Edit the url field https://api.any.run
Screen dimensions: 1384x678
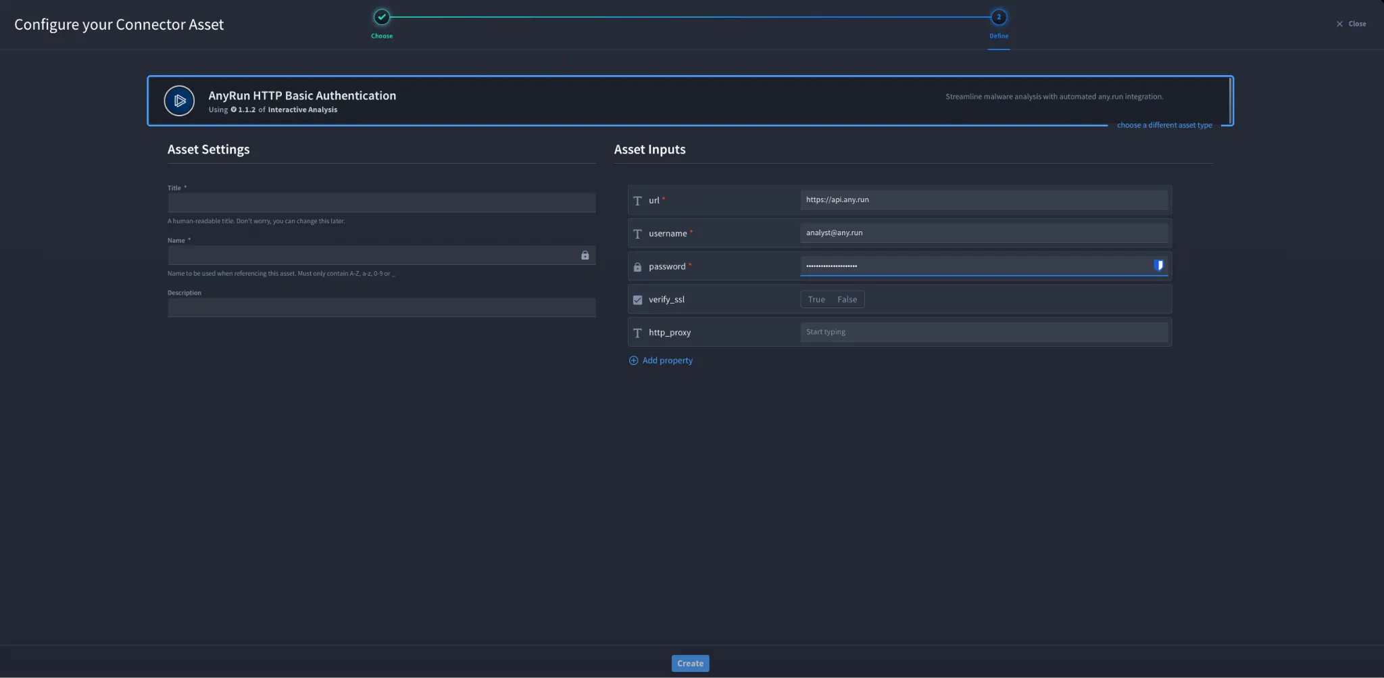984,199
